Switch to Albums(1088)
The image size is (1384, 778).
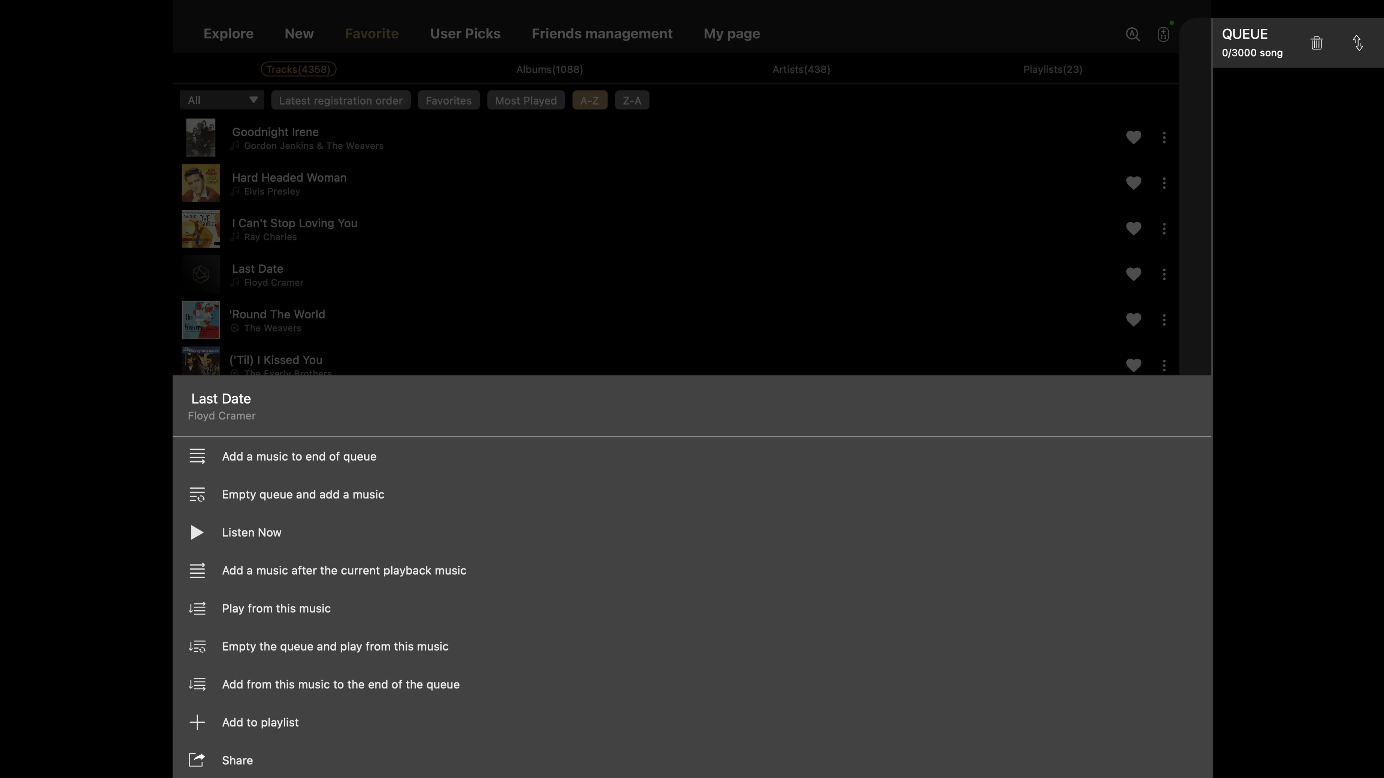(x=549, y=69)
